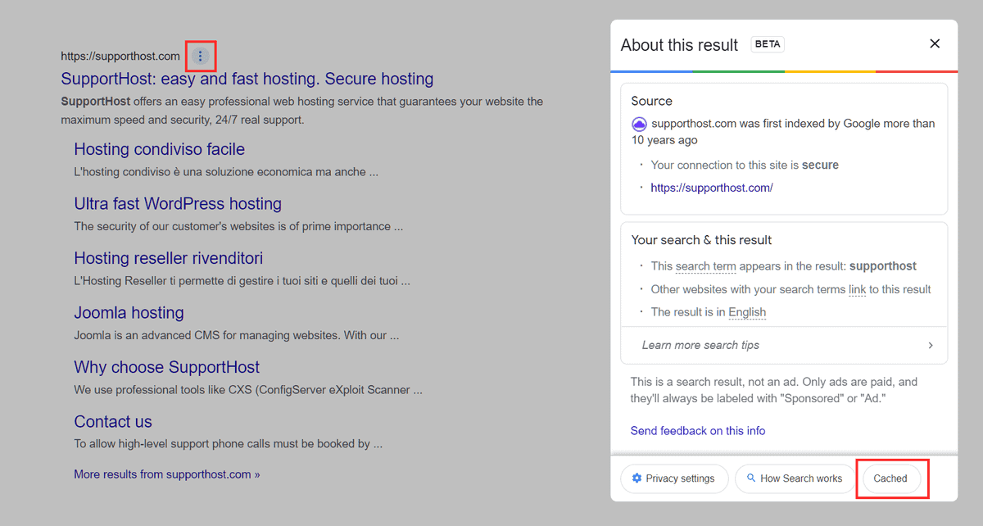The height and width of the screenshot is (526, 983).
Task: Open the SupportHost main result title
Action: (247, 79)
